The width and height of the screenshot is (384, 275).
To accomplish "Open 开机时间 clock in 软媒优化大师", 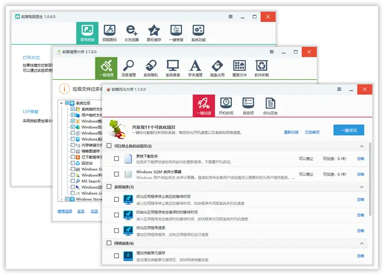I will (x=226, y=106).
